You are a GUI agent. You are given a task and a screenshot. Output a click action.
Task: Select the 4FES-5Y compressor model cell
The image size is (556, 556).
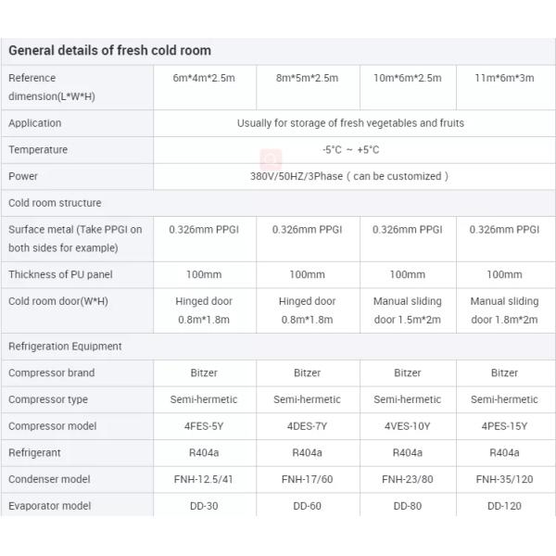click(x=204, y=426)
